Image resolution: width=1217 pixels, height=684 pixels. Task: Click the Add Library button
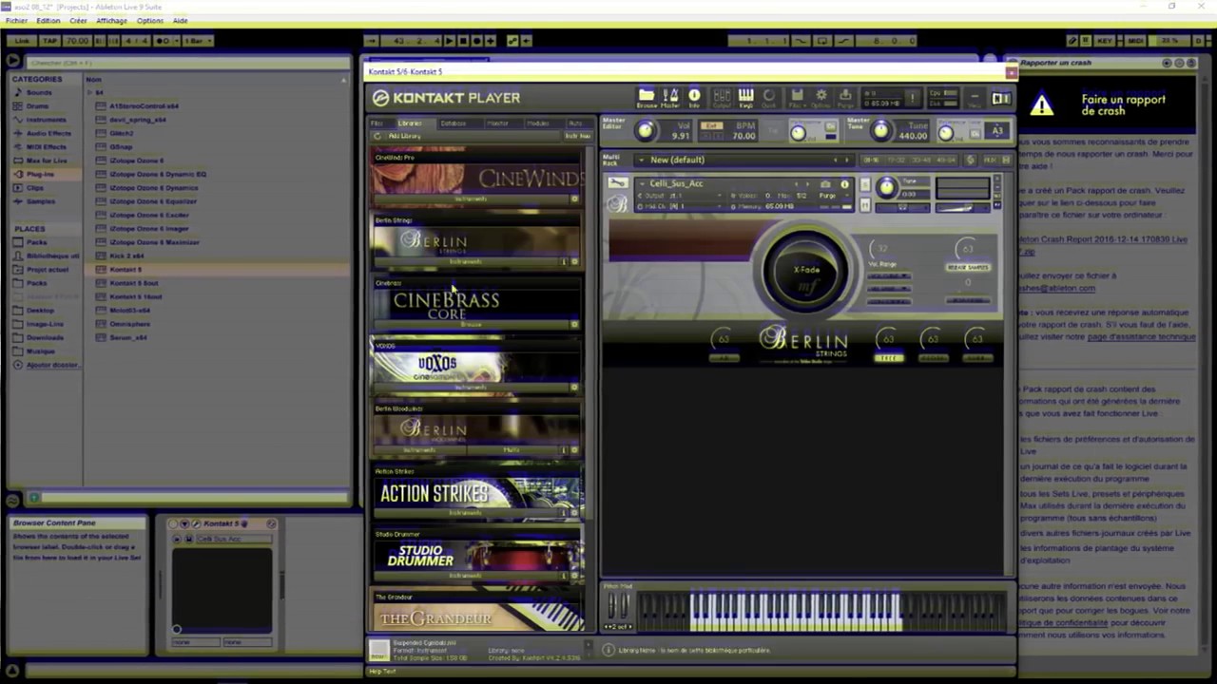click(x=403, y=136)
